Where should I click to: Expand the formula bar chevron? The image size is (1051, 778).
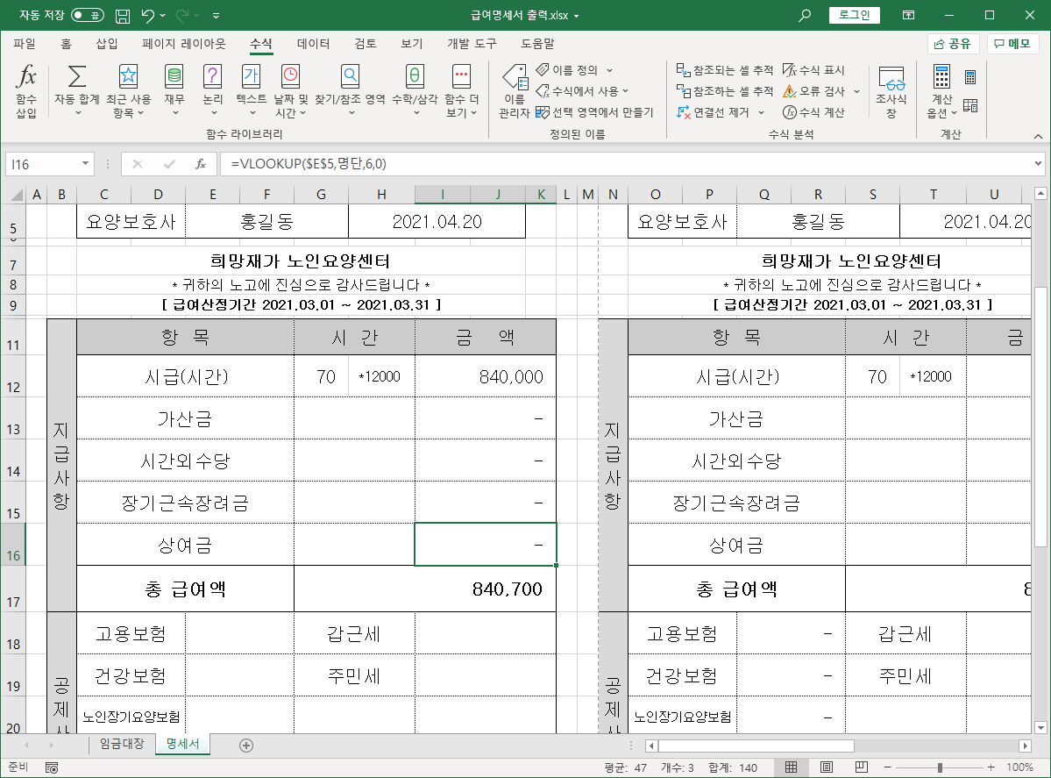coord(1038,164)
